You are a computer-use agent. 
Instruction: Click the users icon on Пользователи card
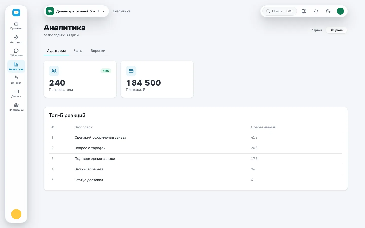pyautogui.click(x=54, y=71)
